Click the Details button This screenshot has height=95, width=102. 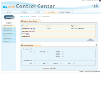(x=91, y=40)
